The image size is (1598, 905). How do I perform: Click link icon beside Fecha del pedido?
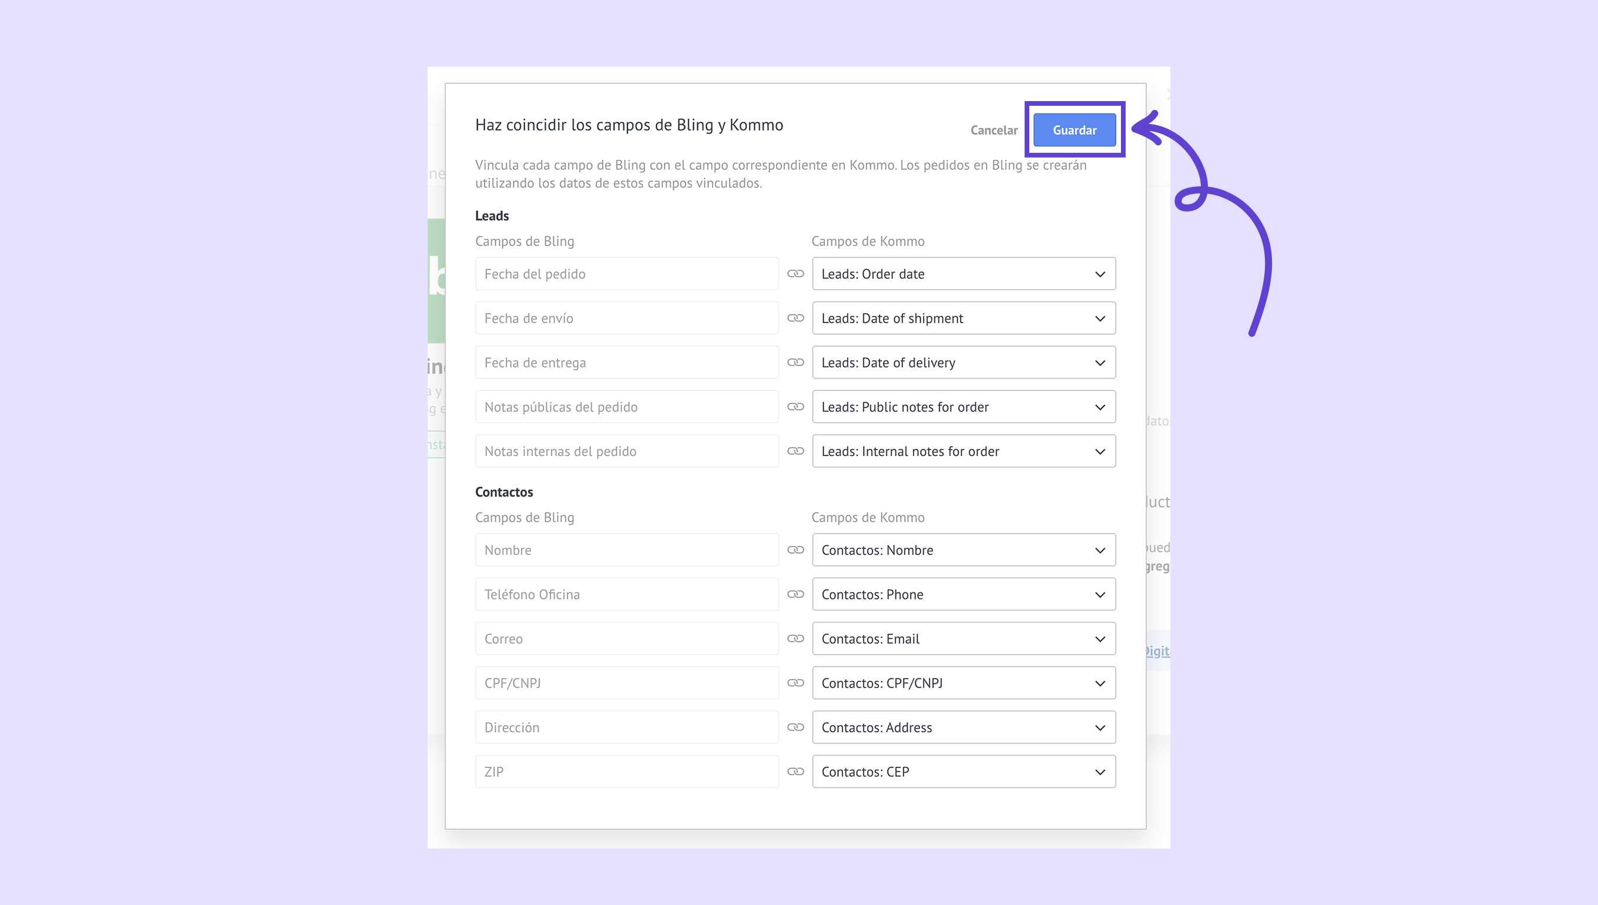[795, 274]
